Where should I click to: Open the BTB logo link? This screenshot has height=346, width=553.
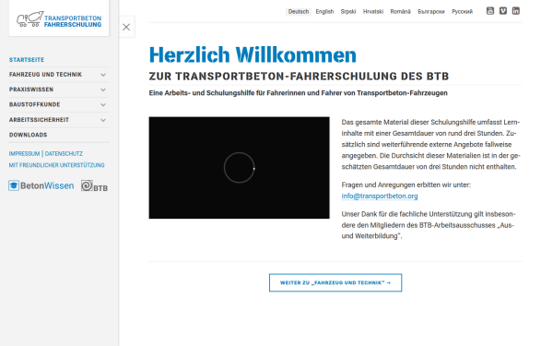tap(94, 185)
